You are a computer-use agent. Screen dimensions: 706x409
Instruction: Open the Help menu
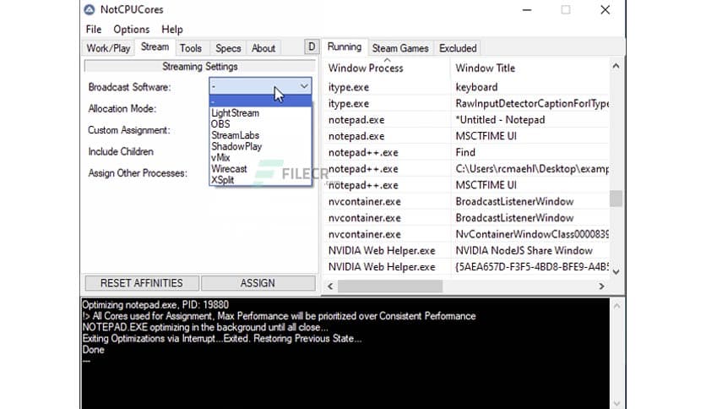coord(172,30)
